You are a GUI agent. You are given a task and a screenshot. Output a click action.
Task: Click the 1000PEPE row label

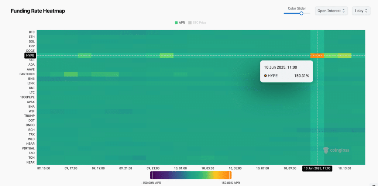coord(27,97)
